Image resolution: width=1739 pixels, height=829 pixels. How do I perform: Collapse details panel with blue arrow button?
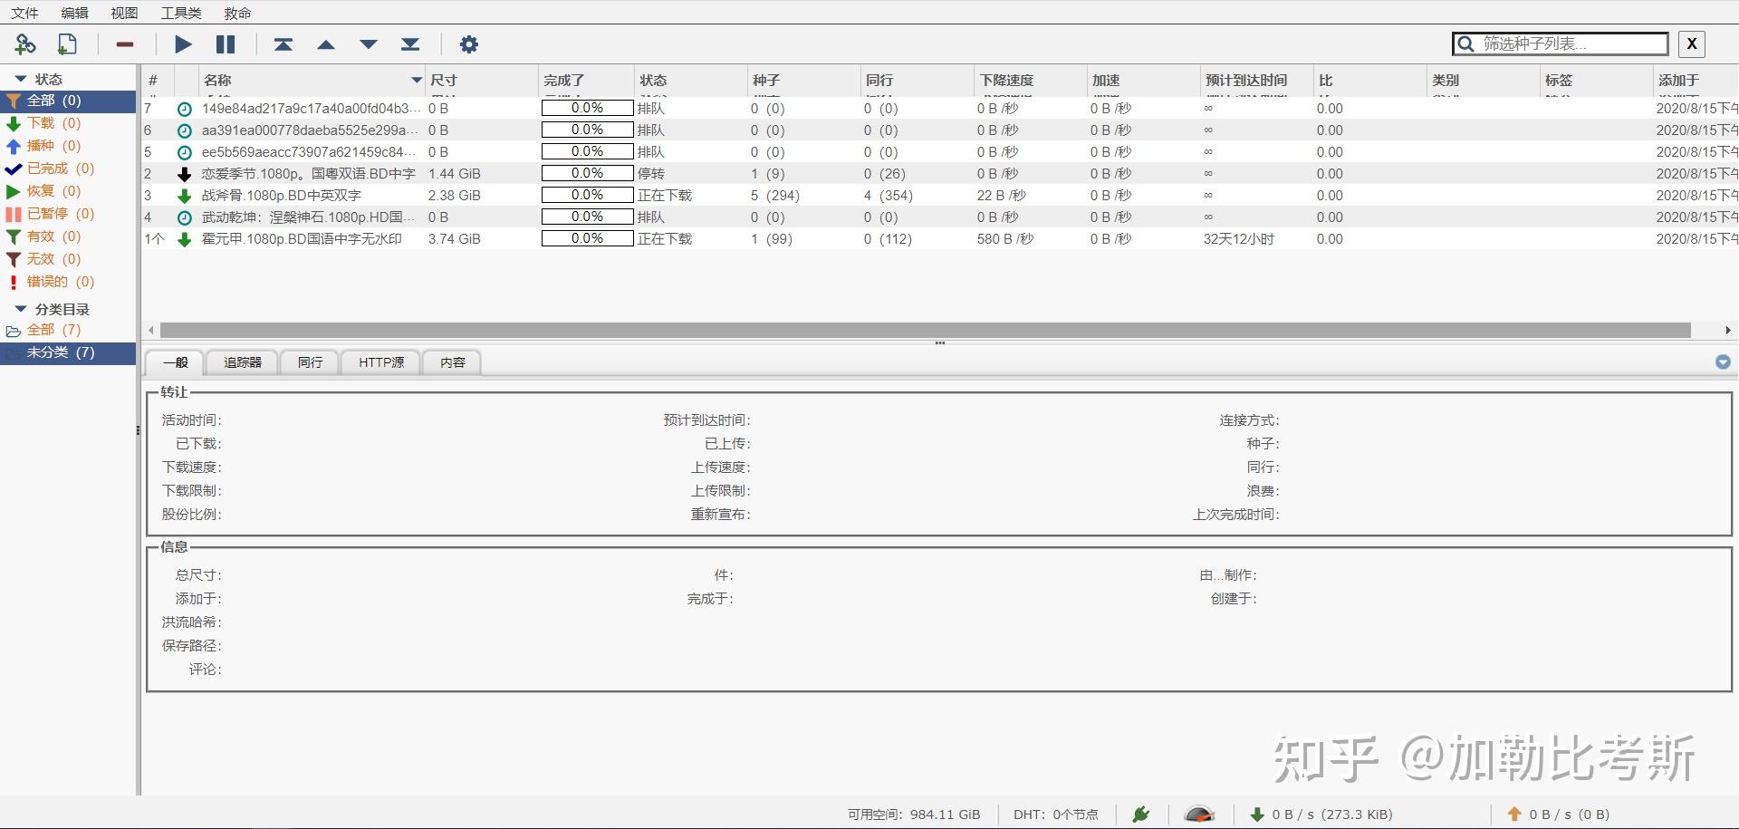pos(1723,361)
